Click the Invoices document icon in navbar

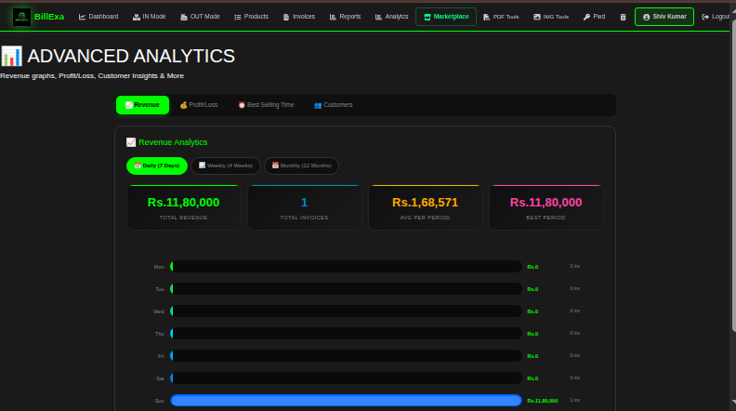(x=286, y=17)
